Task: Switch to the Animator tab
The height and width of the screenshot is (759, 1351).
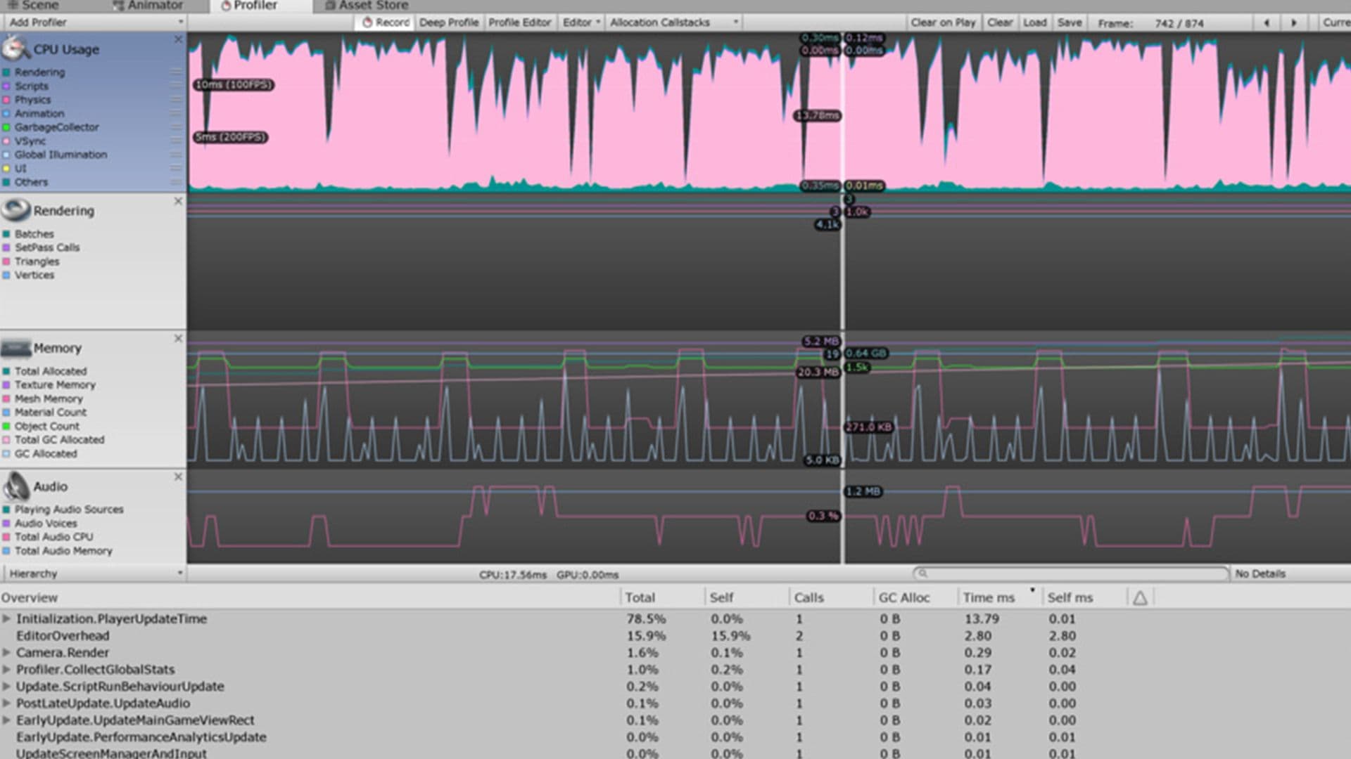Action: (148, 5)
